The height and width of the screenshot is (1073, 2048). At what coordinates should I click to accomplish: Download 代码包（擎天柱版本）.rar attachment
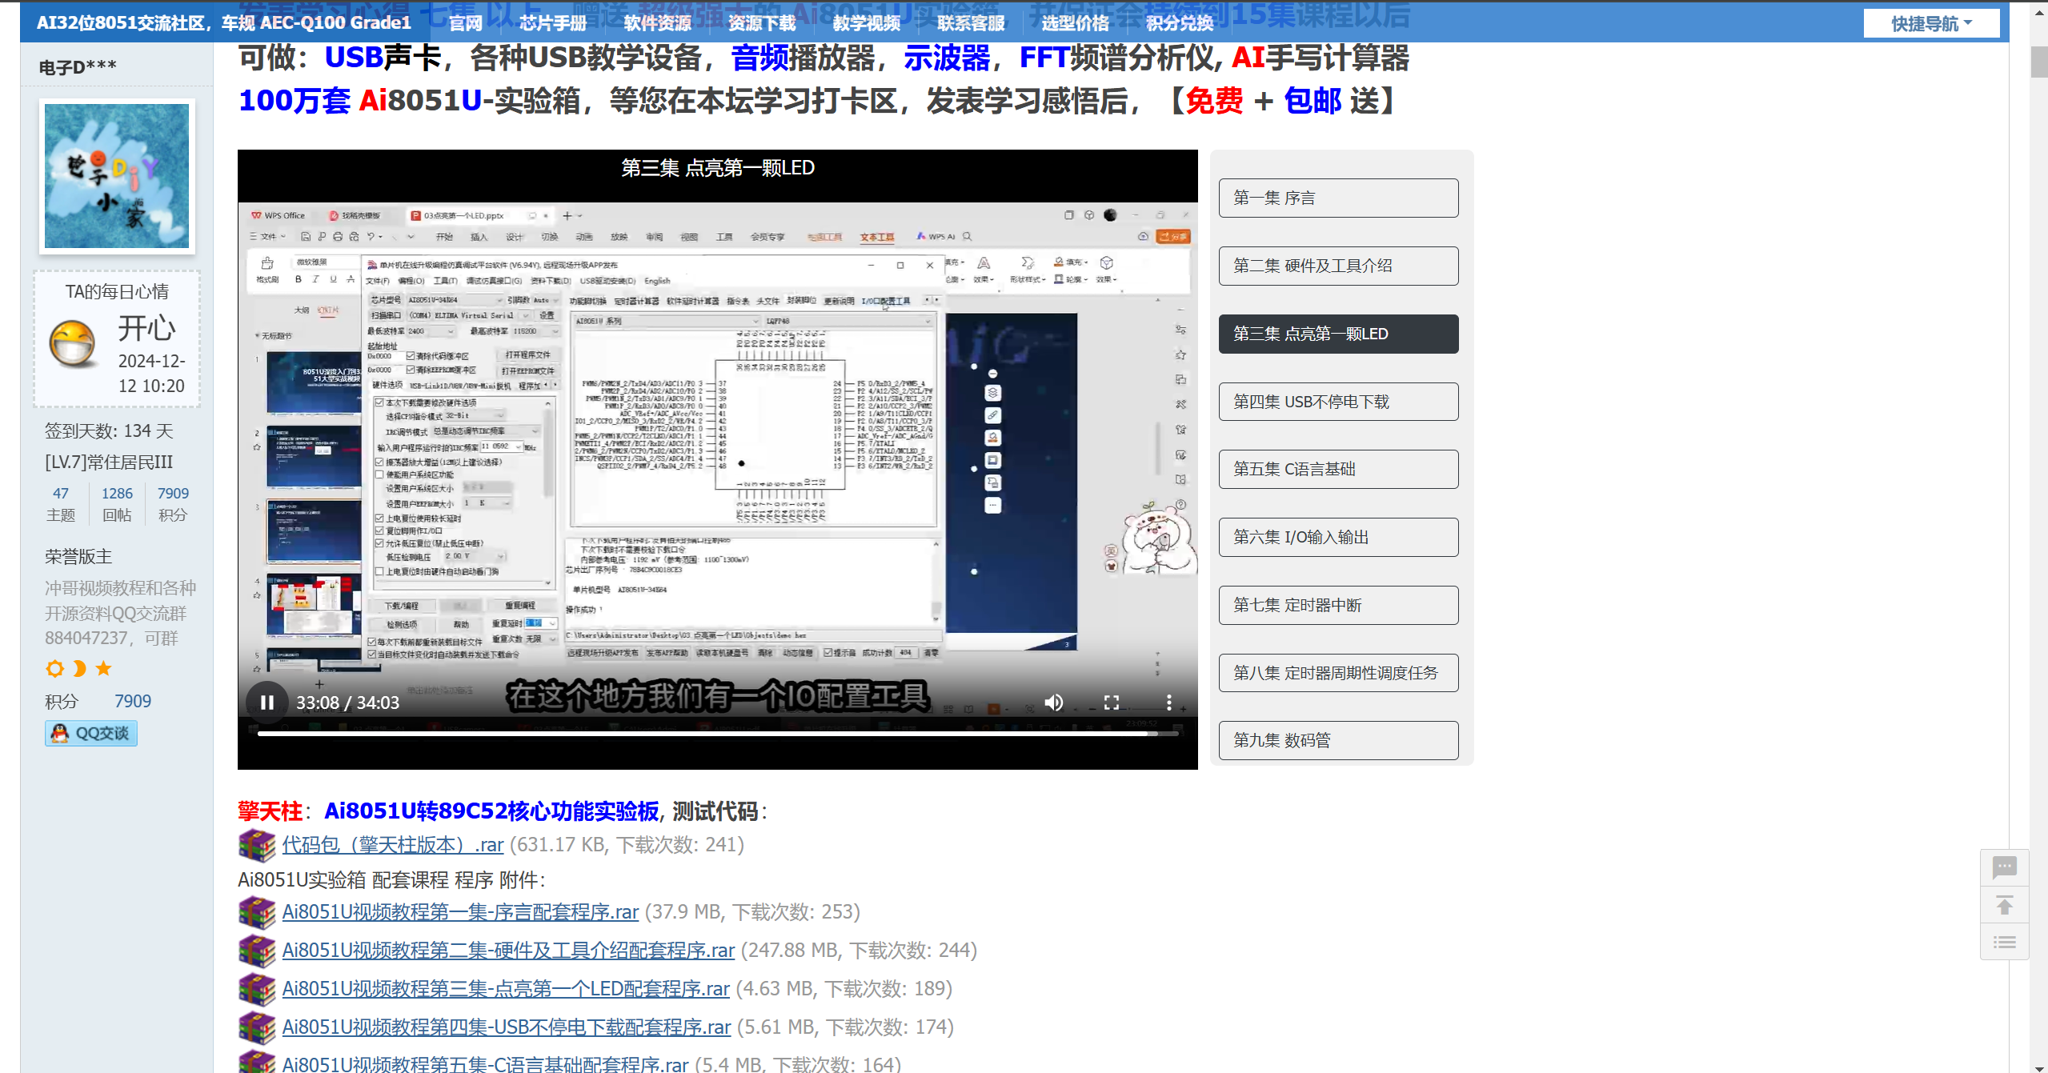point(392,844)
